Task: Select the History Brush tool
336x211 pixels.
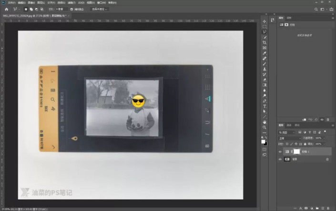Action: click(265, 75)
